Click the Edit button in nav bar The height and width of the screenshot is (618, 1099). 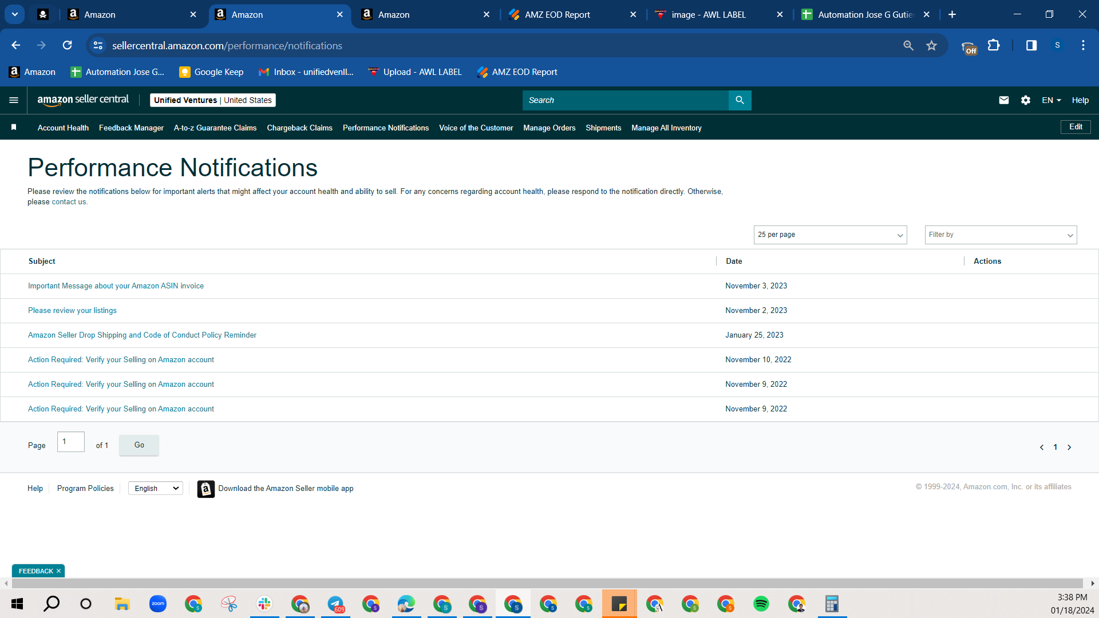click(x=1076, y=127)
